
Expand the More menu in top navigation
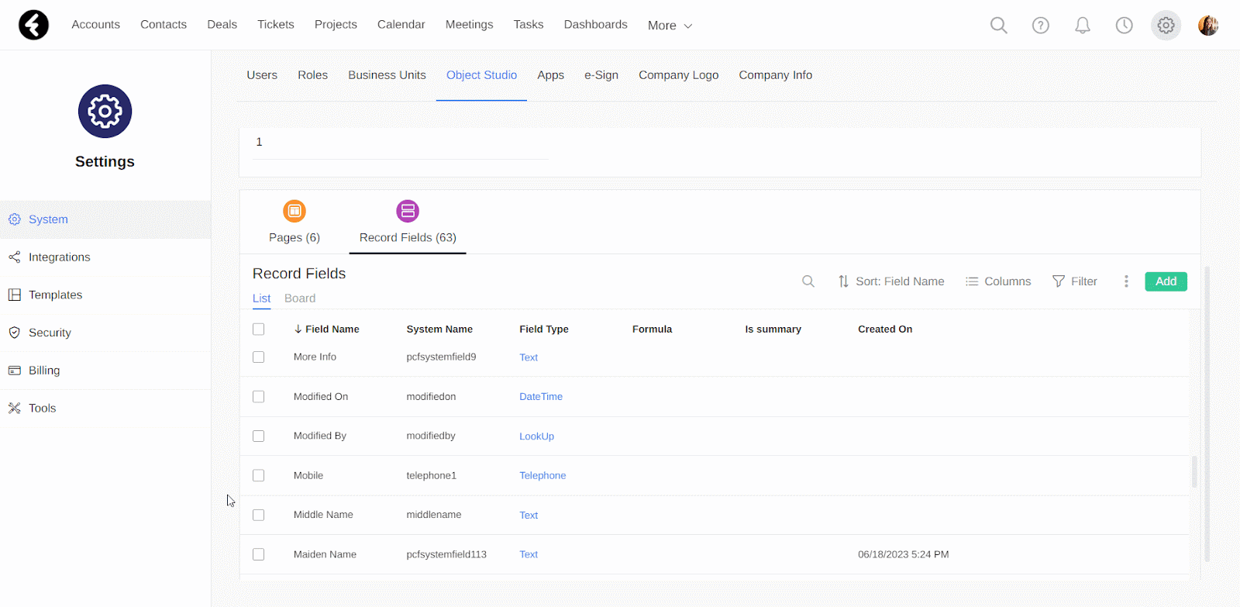(670, 26)
